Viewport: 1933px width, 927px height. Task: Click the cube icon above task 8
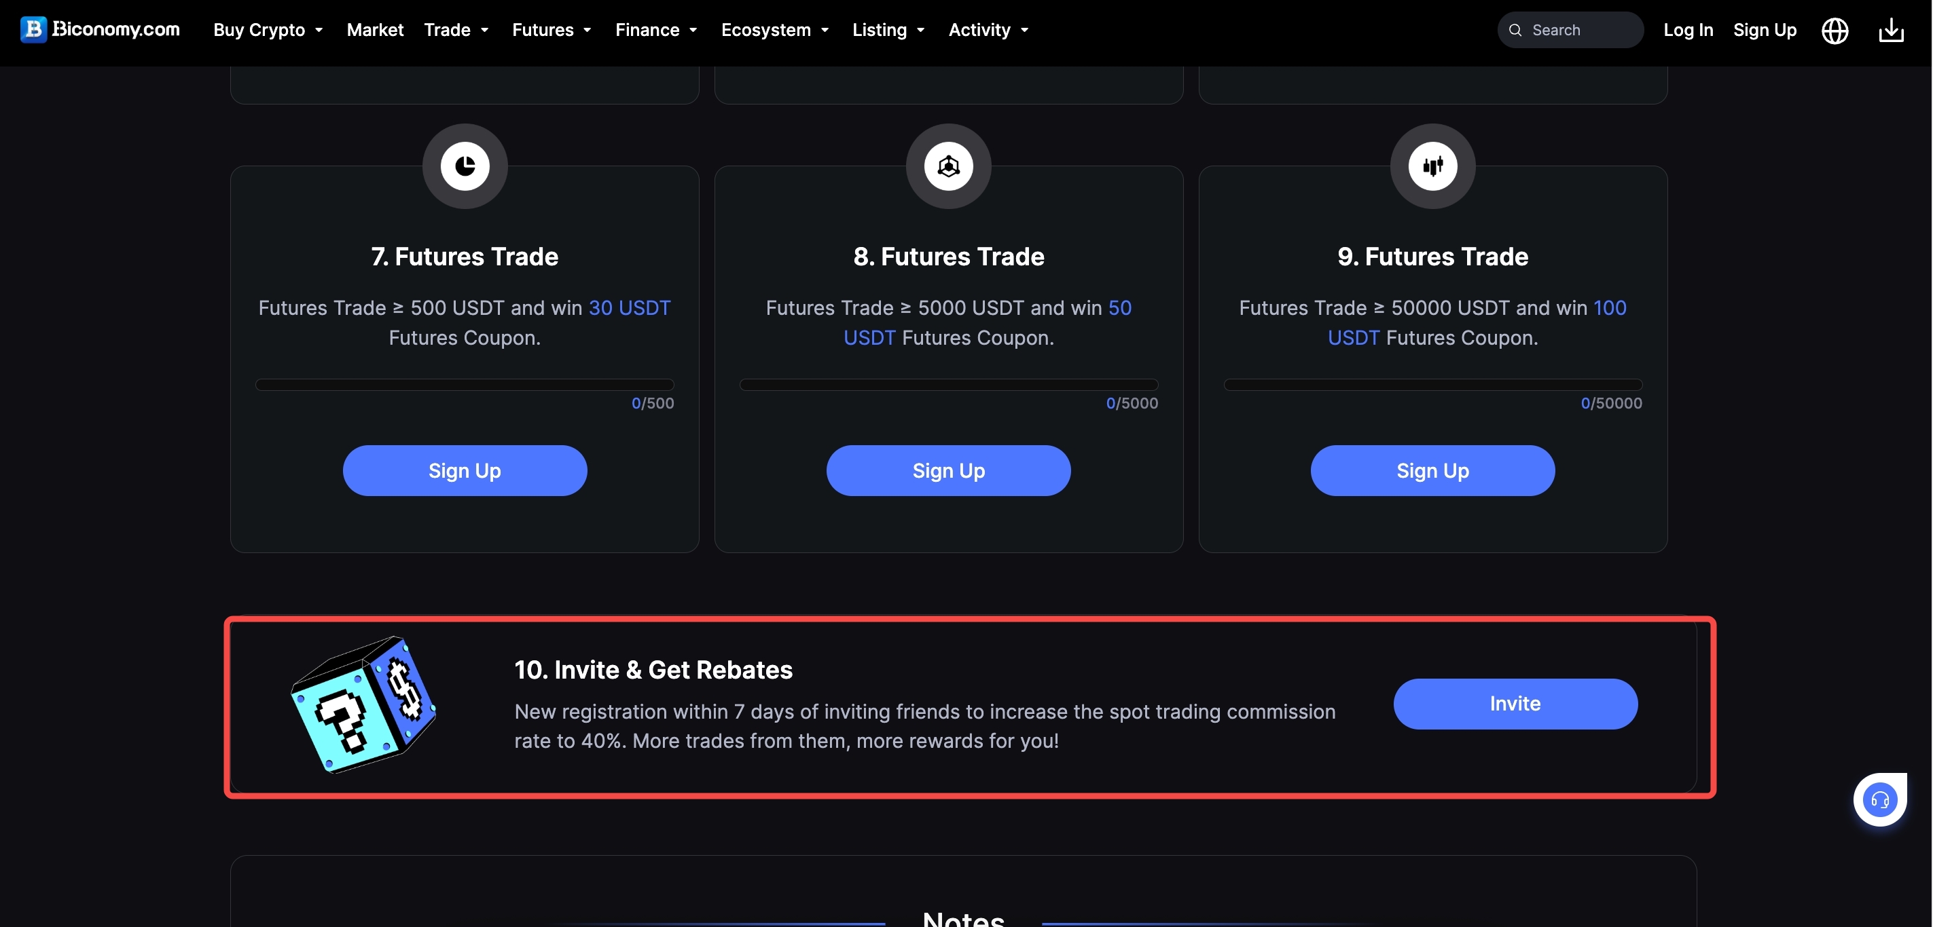[948, 166]
